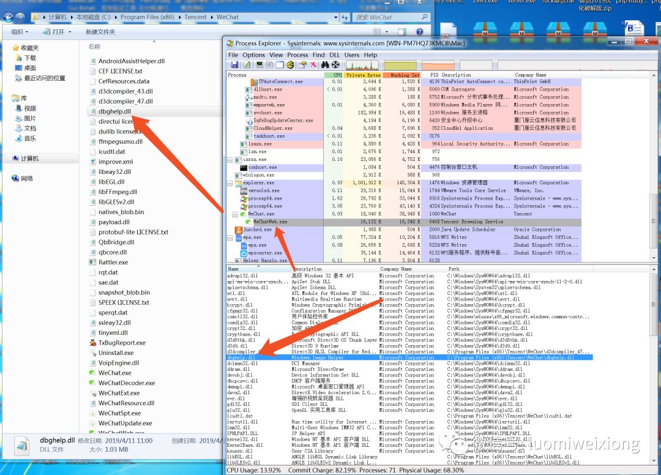Click the gear-shaped DLL view toolbar icon
Image resolution: width=661 pixels, height=475 pixels.
coord(291,65)
